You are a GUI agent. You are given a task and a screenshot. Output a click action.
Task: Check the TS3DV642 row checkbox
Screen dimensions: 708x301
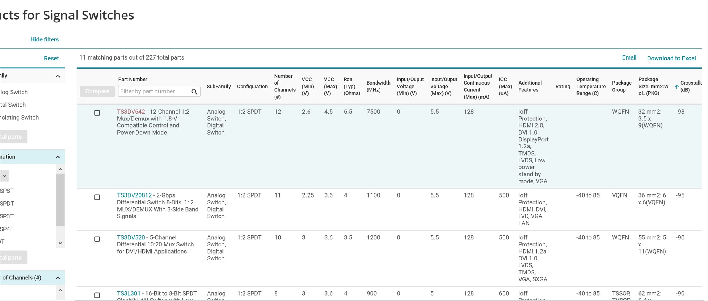coord(97,113)
